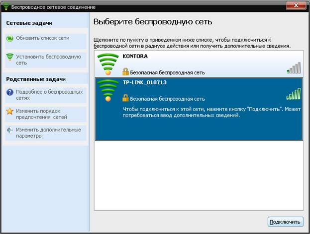Click the advanced settings icon in sidebar
310x234 pixels.
tap(9, 130)
